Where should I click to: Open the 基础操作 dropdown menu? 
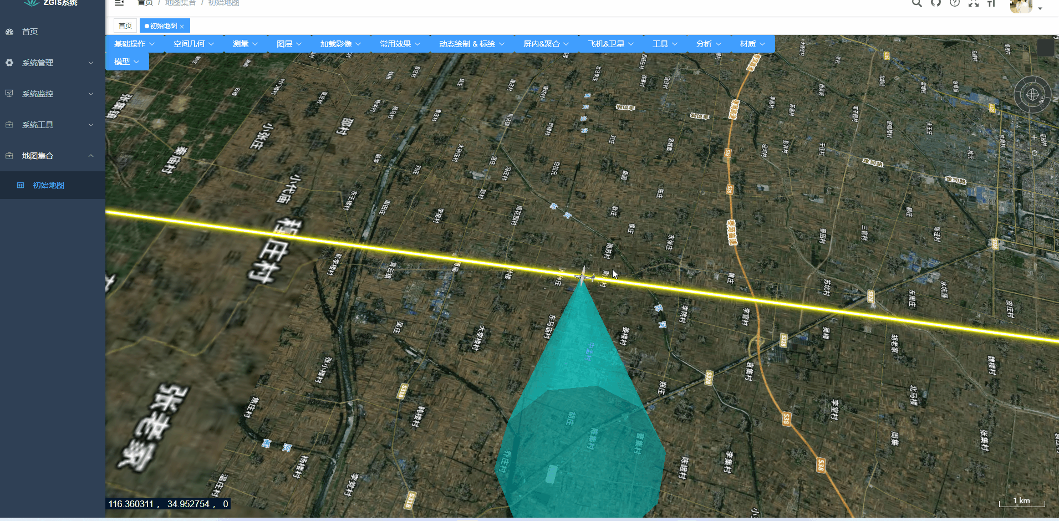click(x=135, y=44)
